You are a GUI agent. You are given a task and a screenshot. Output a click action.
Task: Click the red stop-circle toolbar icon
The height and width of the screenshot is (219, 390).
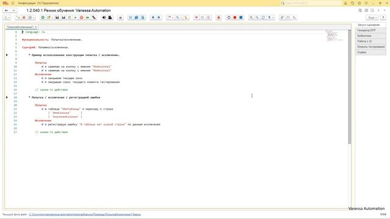point(82,18)
